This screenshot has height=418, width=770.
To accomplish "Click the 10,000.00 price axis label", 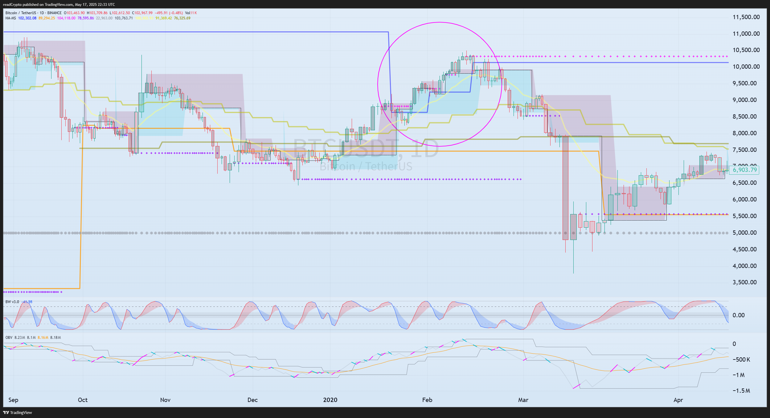I will click(x=746, y=67).
